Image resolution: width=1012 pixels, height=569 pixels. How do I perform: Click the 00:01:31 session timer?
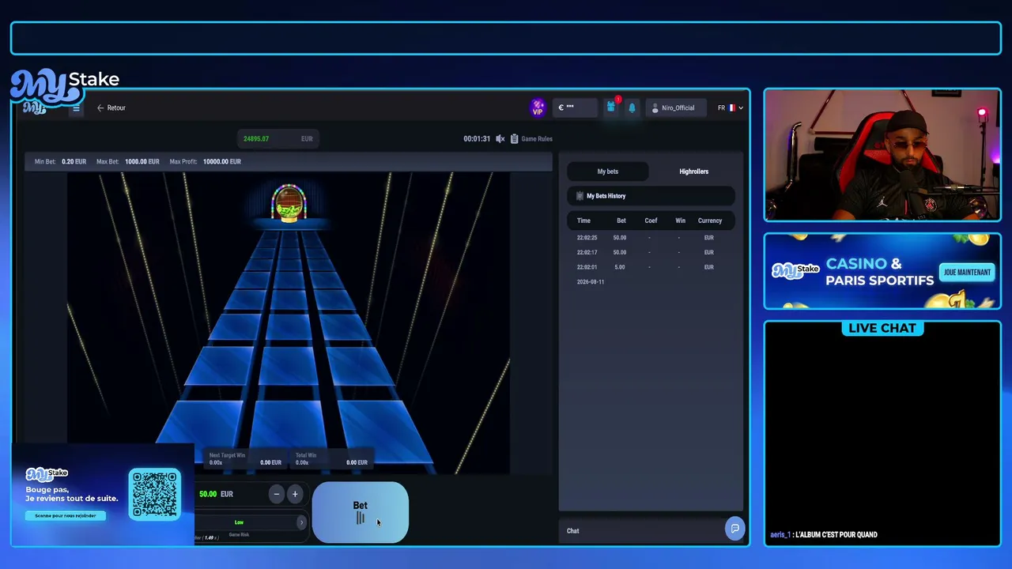pyautogui.click(x=477, y=138)
